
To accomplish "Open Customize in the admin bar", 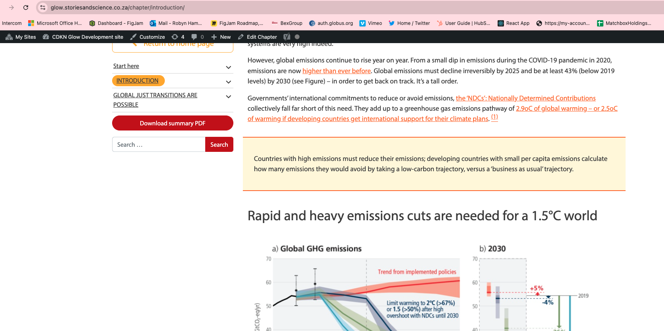I will pyautogui.click(x=147, y=37).
